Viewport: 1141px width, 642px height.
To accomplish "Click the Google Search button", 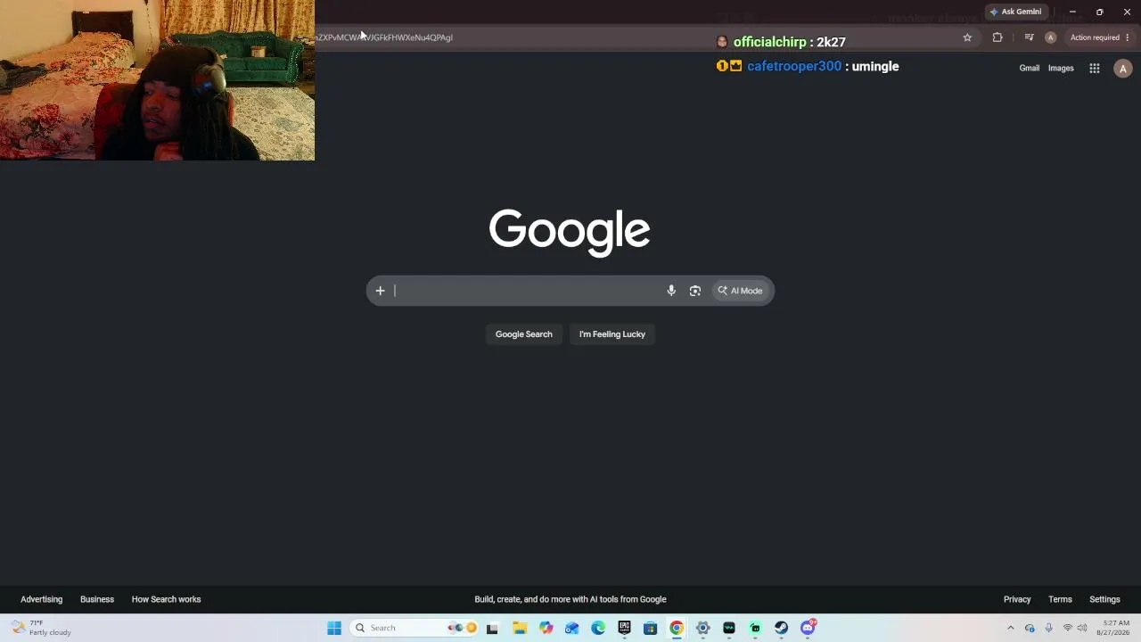I will click(x=524, y=334).
